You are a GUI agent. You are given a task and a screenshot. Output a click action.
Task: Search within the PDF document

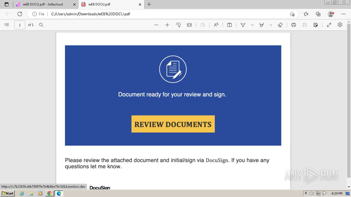41,25
